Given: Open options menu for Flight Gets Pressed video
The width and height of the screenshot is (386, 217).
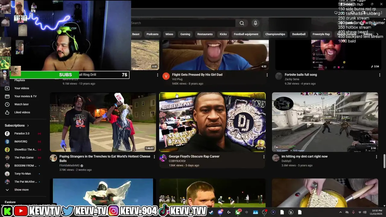Looking at the screenshot, I should [267, 75].
